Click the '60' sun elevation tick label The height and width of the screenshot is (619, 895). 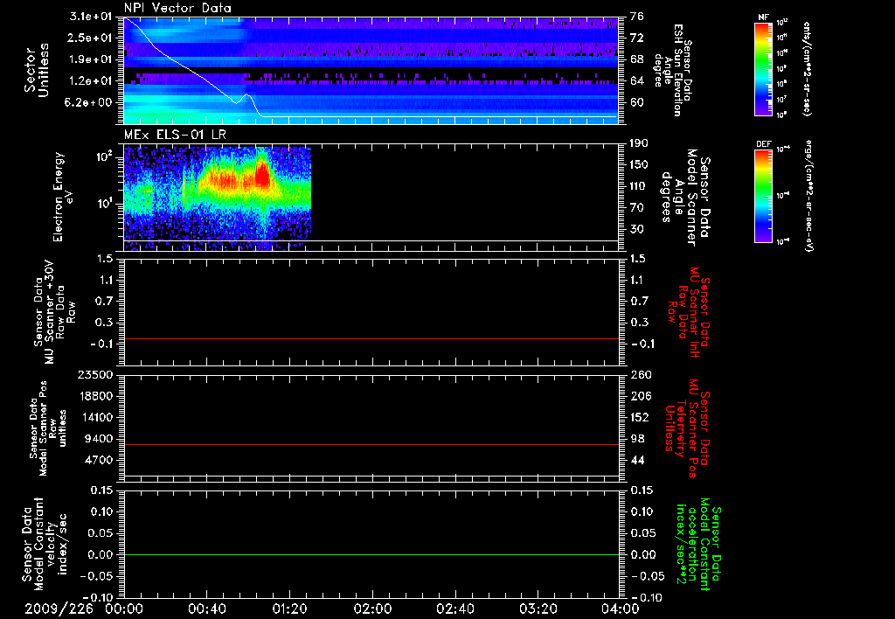(637, 103)
